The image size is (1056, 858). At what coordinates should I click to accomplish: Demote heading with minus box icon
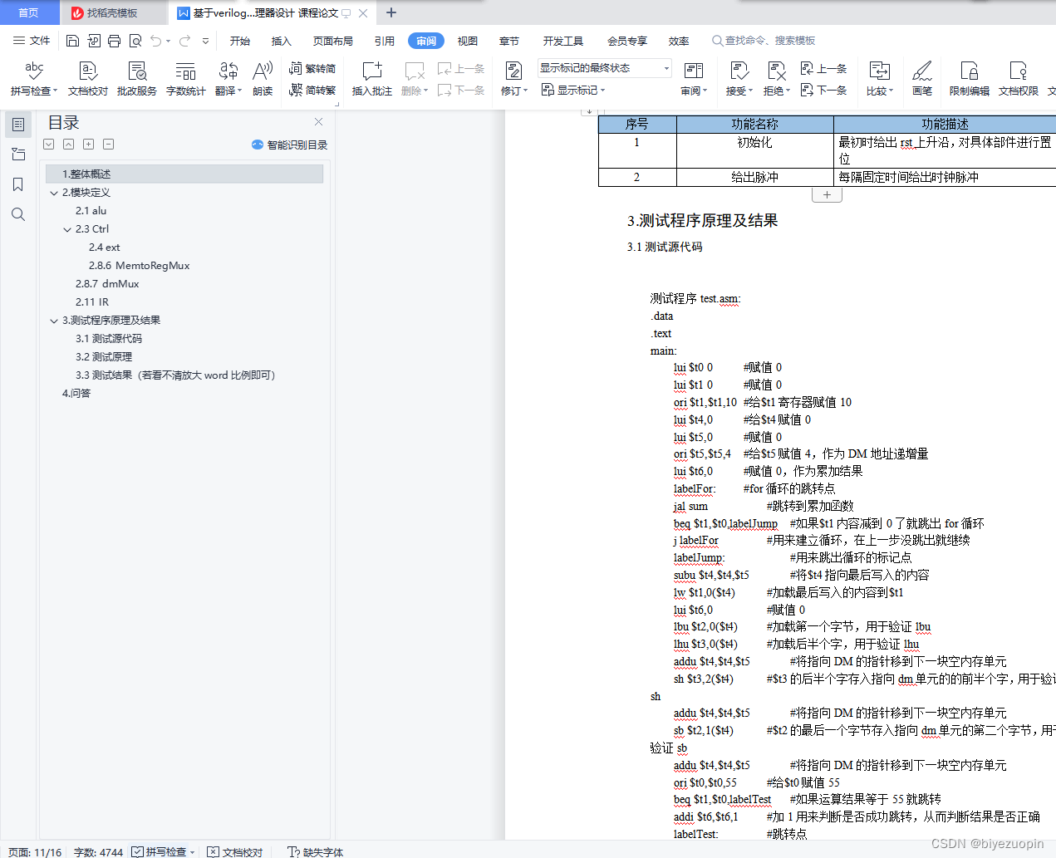tap(109, 145)
